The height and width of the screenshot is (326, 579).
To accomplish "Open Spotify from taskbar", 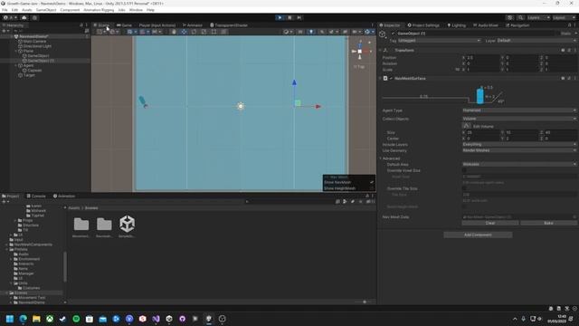I will click(x=76, y=319).
